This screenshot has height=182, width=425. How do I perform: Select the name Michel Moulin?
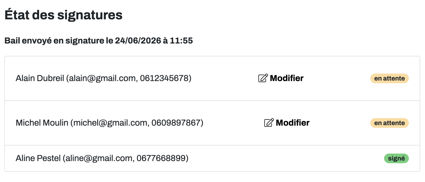[x=42, y=123]
